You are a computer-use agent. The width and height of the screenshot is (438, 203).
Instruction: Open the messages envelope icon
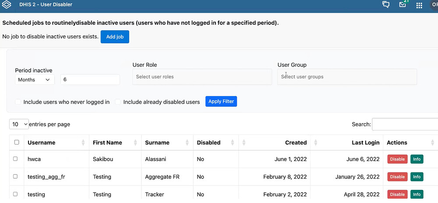click(x=403, y=5)
